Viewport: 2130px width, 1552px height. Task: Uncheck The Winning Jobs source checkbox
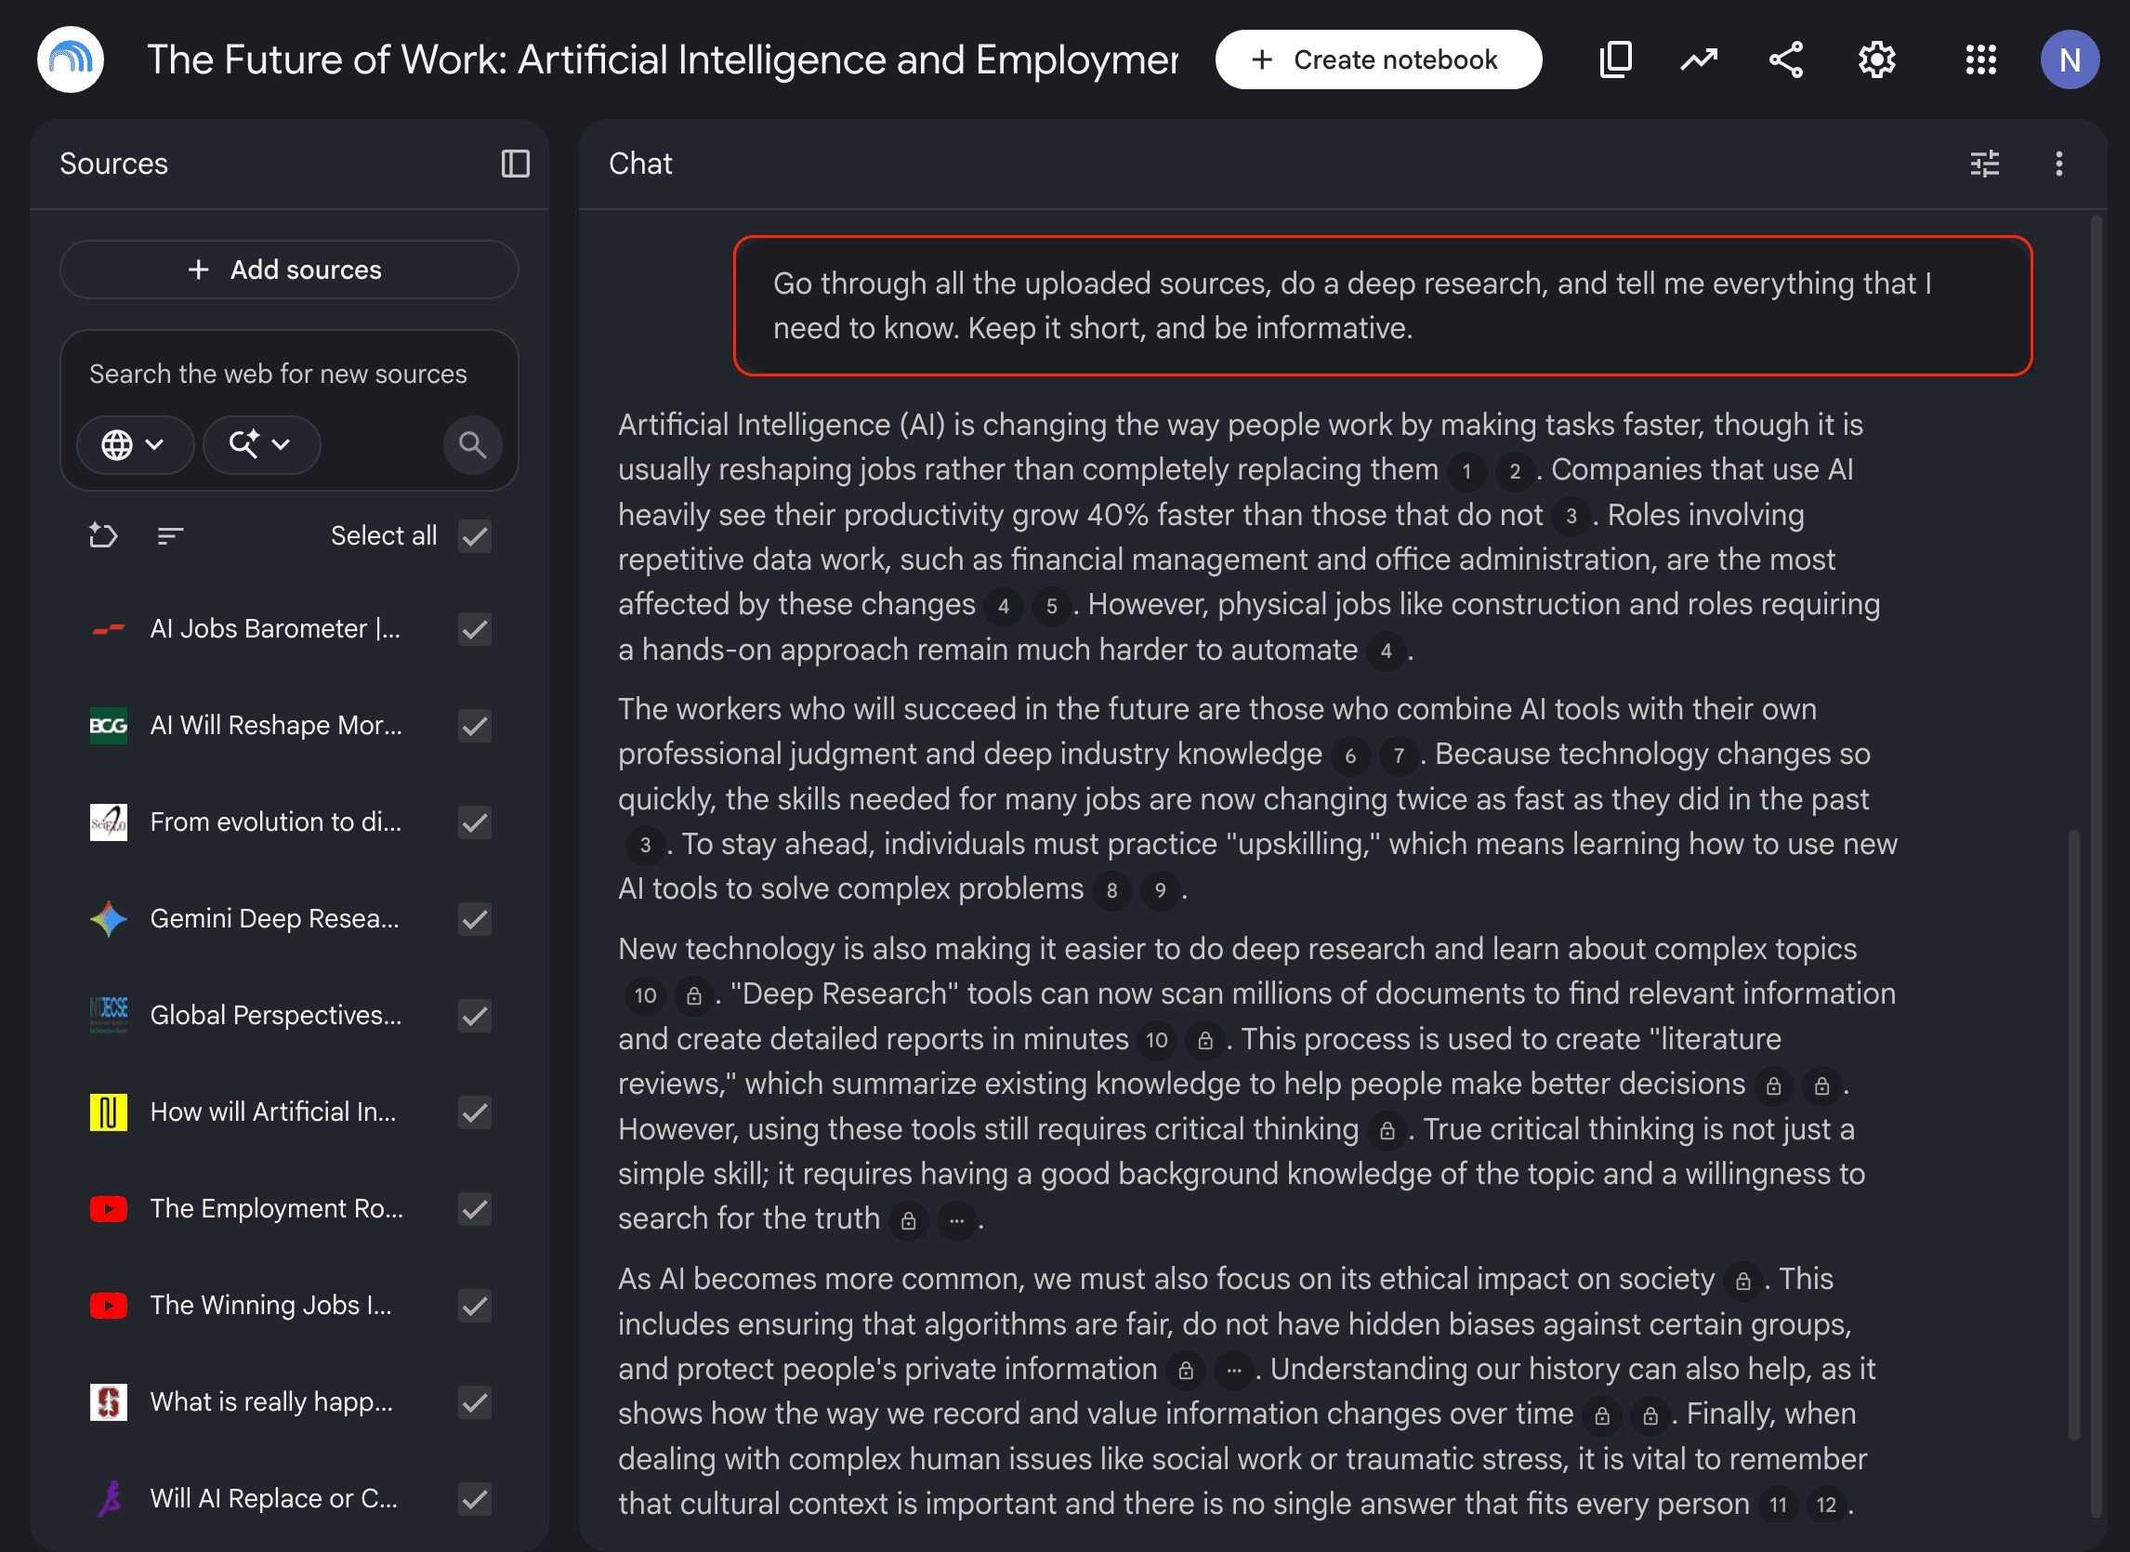pos(475,1306)
